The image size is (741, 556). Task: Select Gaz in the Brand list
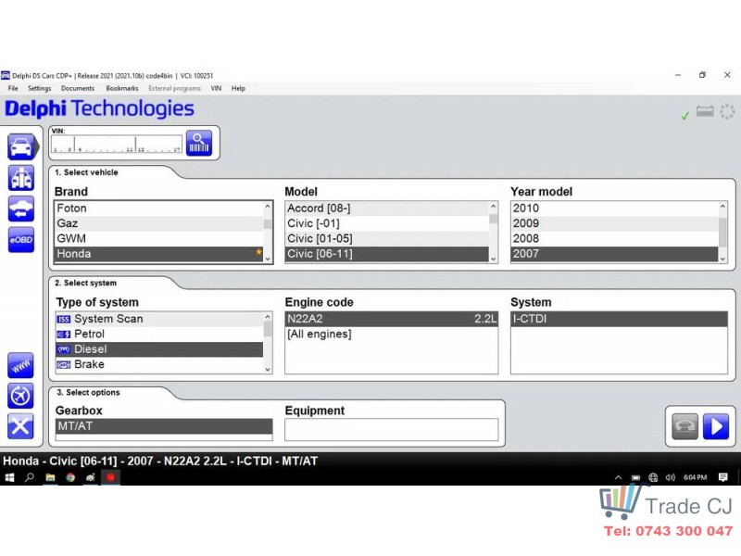(x=159, y=223)
